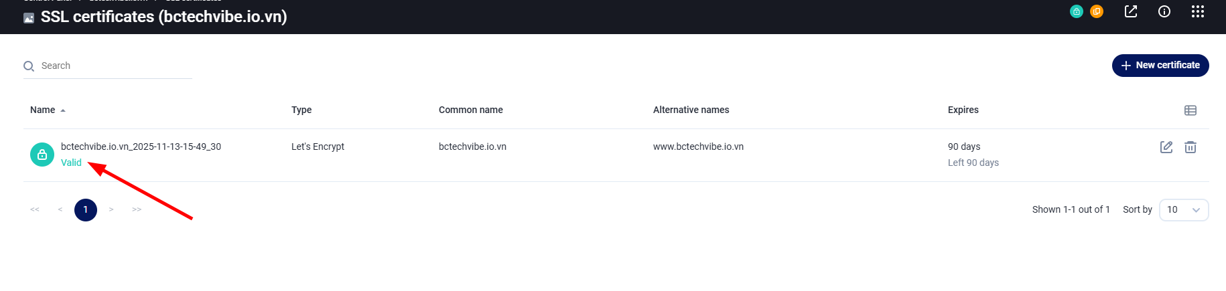This screenshot has height=291, width=1226.
Task: Go to the previous page arrow
Action: click(x=60, y=210)
